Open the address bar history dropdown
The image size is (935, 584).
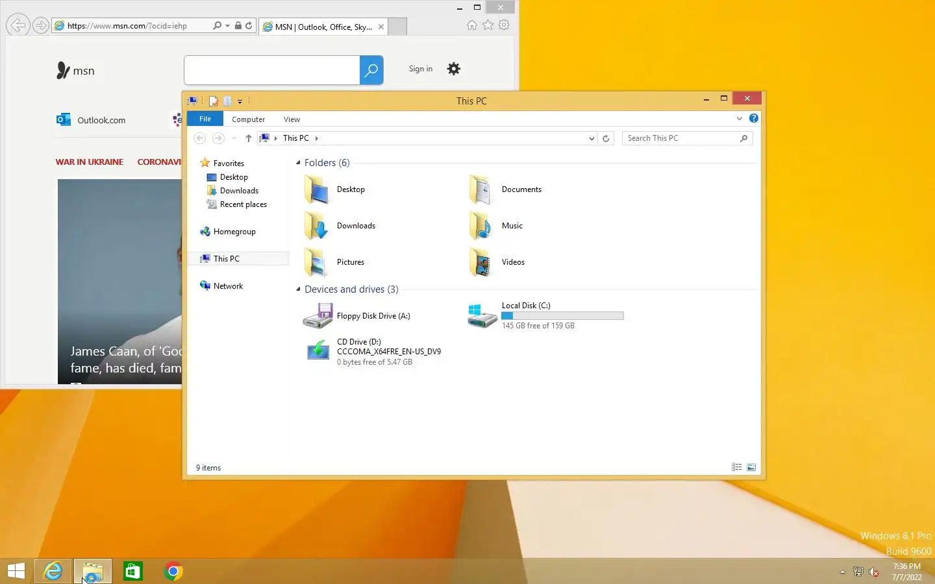[592, 138]
